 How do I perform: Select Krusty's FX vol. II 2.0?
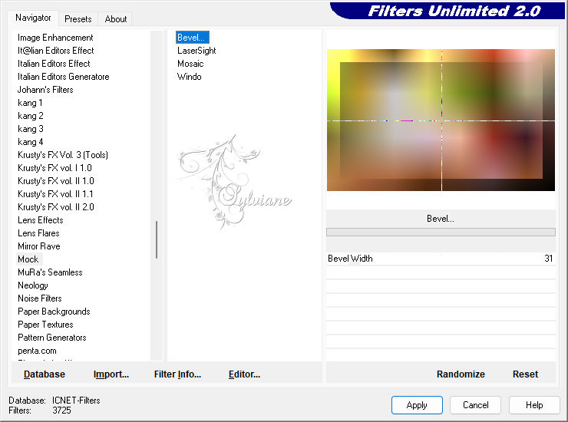pyautogui.click(x=56, y=207)
